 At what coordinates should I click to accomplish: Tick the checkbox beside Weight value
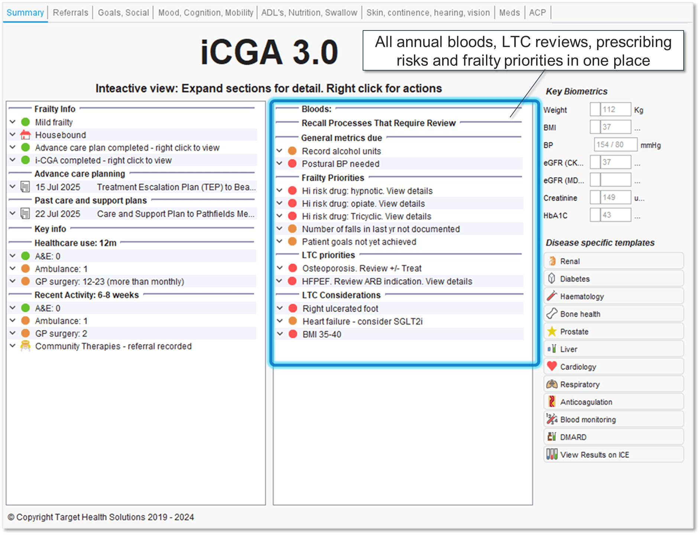(x=595, y=109)
